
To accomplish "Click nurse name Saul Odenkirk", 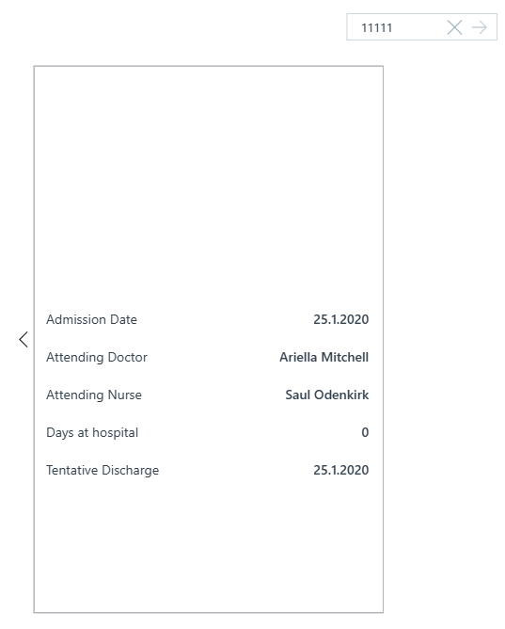I will [326, 395].
